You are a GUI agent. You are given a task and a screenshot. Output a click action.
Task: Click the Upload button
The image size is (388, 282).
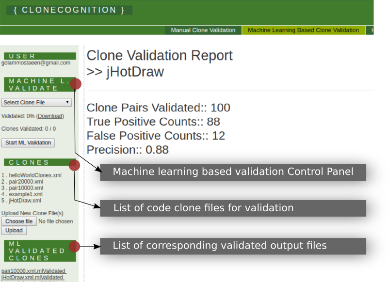tap(14, 230)
